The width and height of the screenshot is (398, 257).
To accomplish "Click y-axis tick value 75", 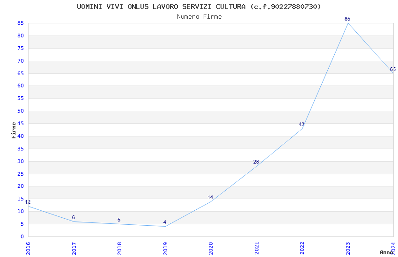I will (21, 48).
